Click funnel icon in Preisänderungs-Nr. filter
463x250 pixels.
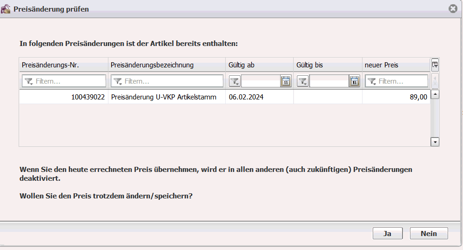(x=29, y=81)
